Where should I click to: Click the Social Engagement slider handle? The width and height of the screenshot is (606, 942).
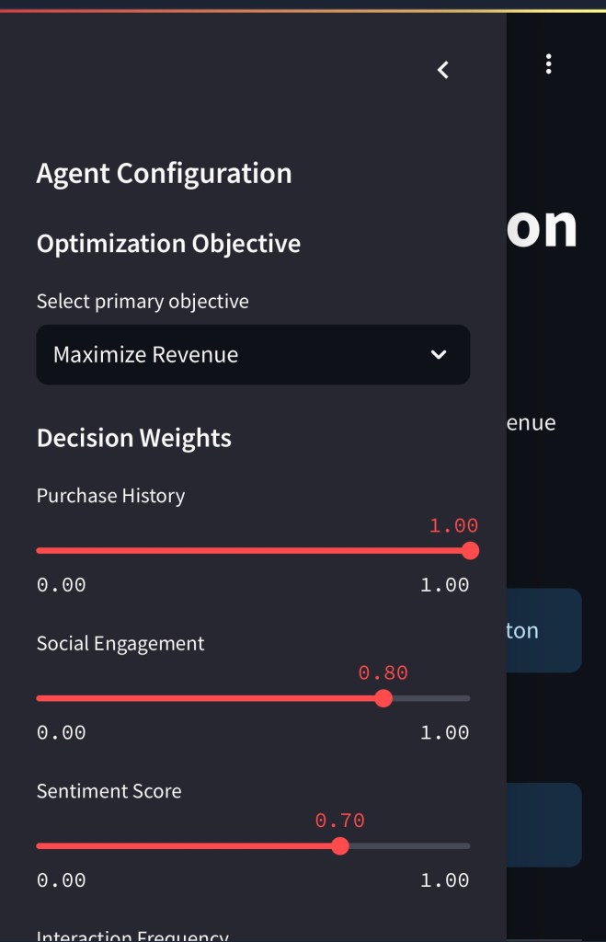(x=384, y=698)
